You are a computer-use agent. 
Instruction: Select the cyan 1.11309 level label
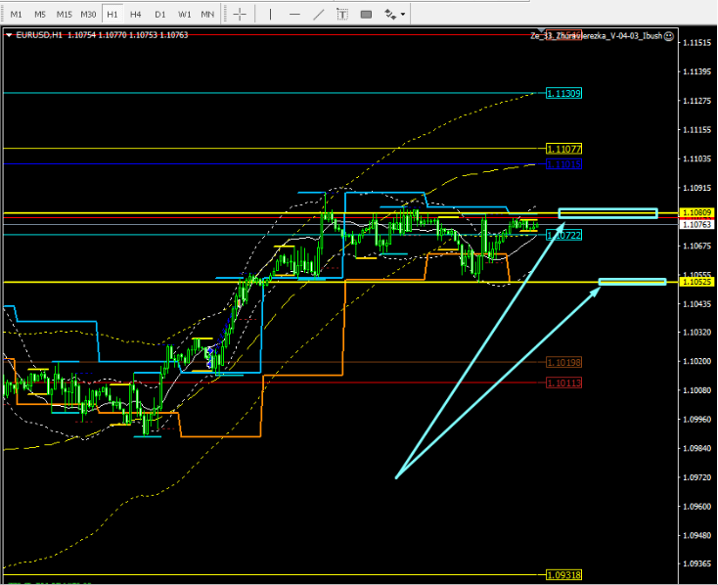pos(564,93)
